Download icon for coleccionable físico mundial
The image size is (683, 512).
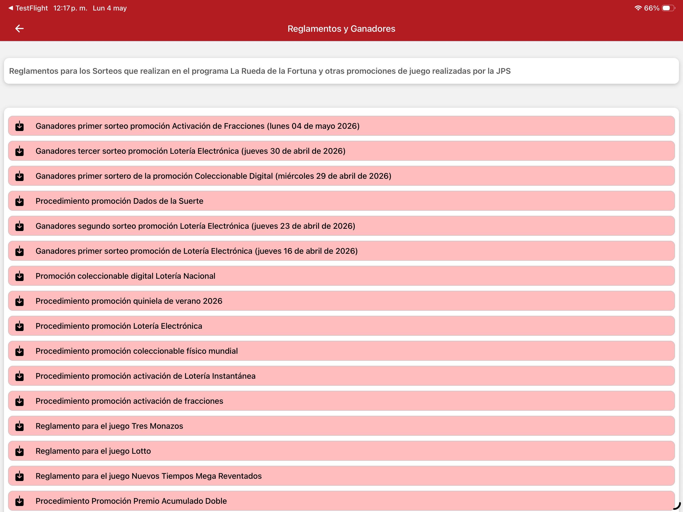pos(19,351)
